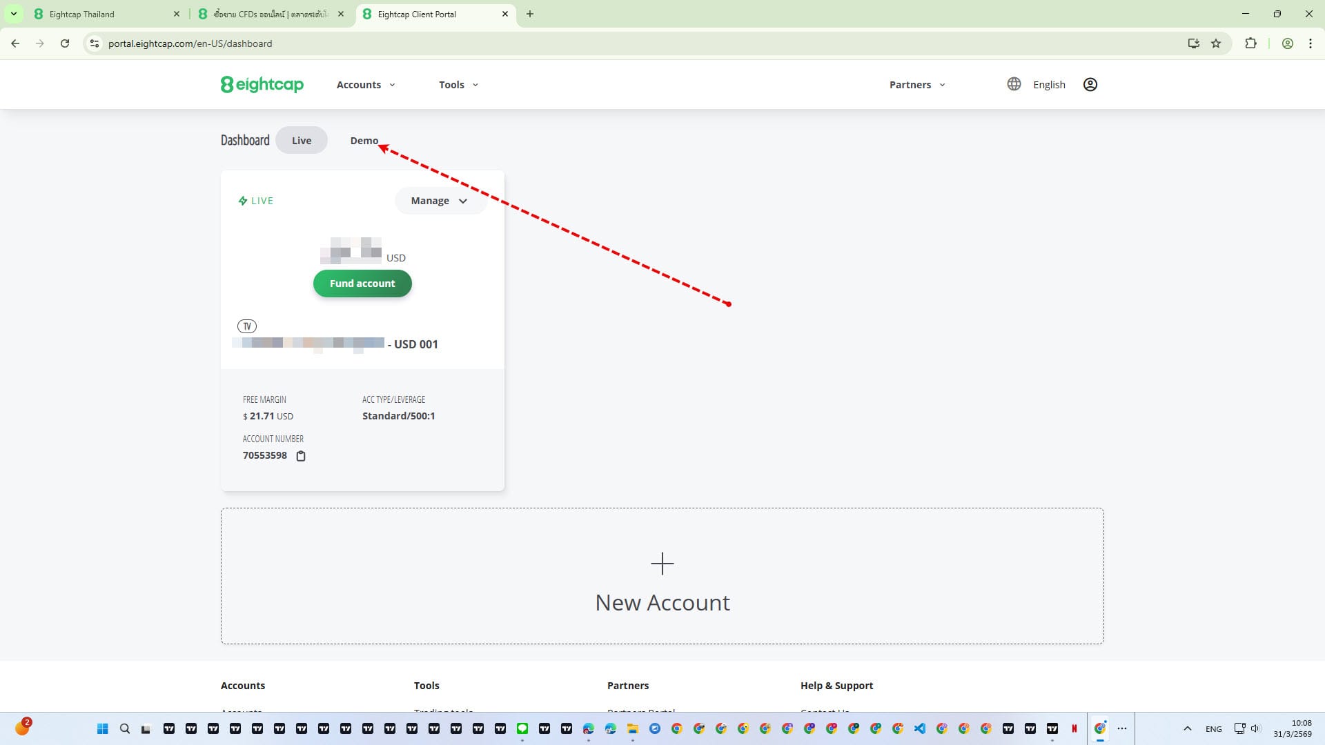The width and height of the screenshot is (1325, 745).
Task: Click the Eightcap logo
Action: [262, 84]
